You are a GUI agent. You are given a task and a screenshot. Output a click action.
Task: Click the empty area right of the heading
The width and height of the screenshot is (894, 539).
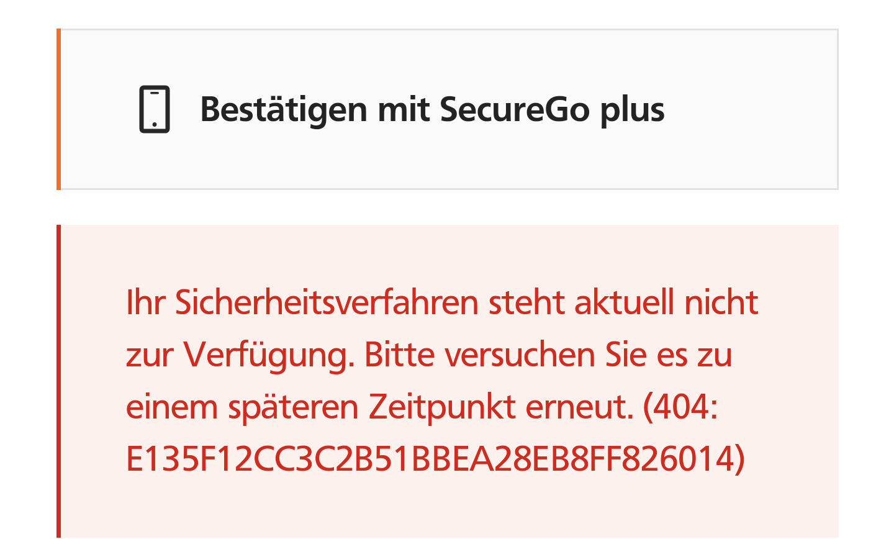pos(751,109)
